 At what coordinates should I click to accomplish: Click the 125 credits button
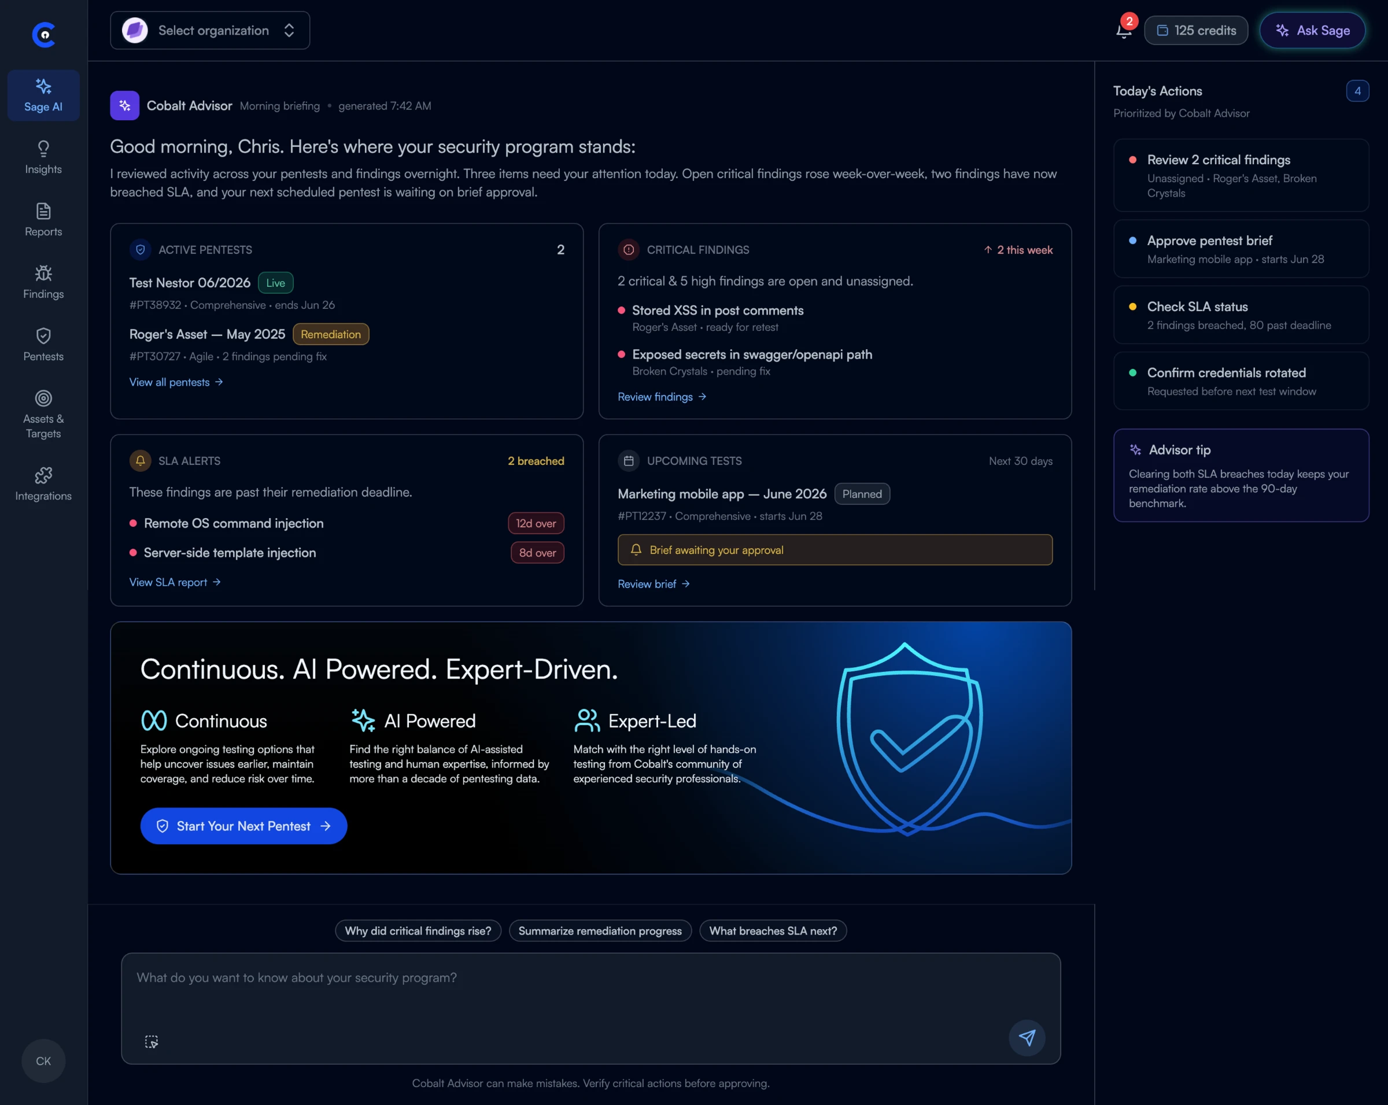pyautogui.click(x=1195, y=30)
